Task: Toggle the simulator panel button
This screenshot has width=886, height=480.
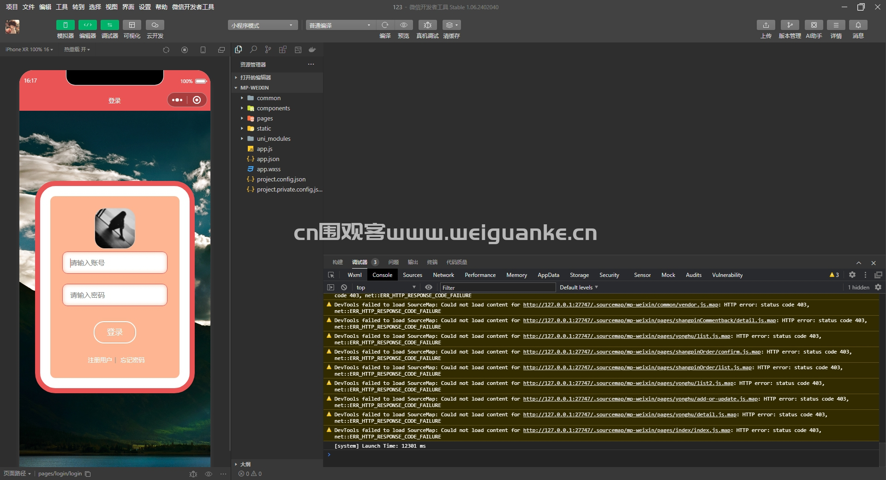Action: [x=65, y=25]
